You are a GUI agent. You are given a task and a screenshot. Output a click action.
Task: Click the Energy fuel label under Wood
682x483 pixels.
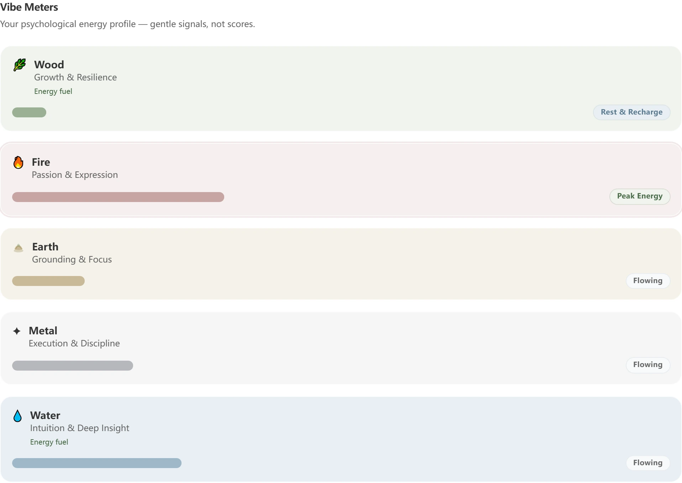point(53,91)
